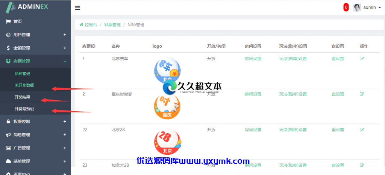Click the lock icon beside 权限控制

pos(8,122)
